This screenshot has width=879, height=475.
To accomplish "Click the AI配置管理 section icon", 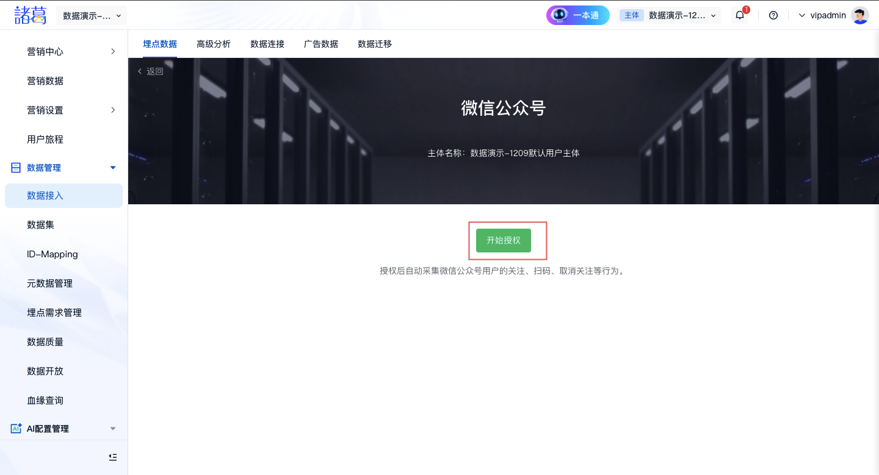I will pyautogui.click(x=16, y=429).
